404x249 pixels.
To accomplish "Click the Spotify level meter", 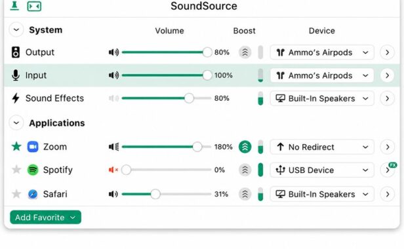I will pyautogui.click(x=260, y=170).
